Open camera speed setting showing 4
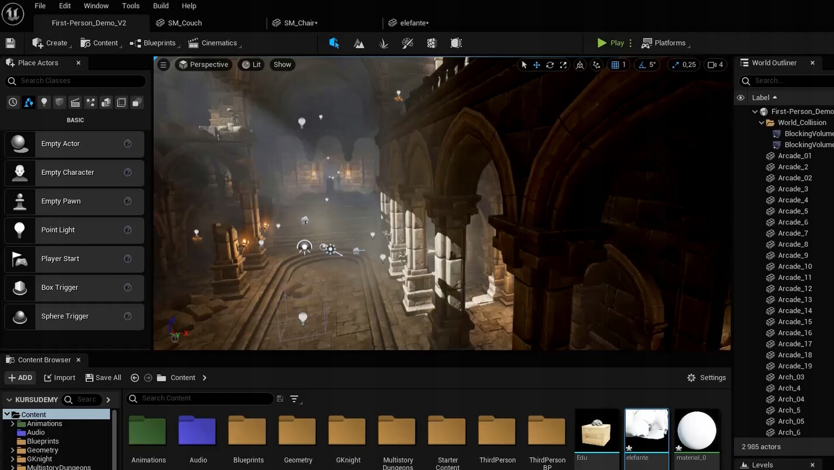This screenshot has height=470, width=834. pos(715,65)
